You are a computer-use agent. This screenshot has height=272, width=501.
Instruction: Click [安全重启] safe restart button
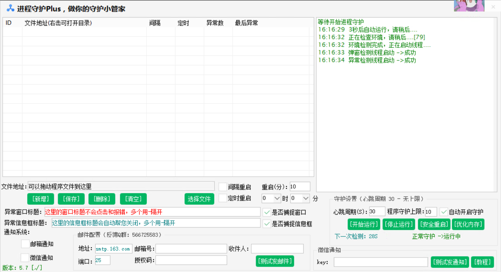pyautogui.click(x=434, y=224)
